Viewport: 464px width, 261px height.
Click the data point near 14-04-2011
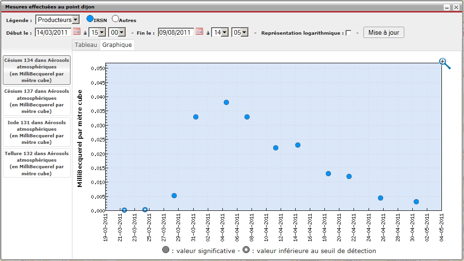coord(298,145)
